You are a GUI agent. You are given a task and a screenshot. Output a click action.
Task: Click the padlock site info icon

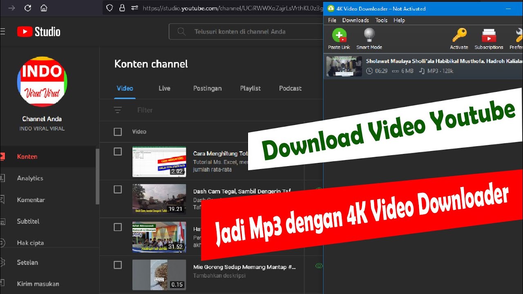point(122,8)
